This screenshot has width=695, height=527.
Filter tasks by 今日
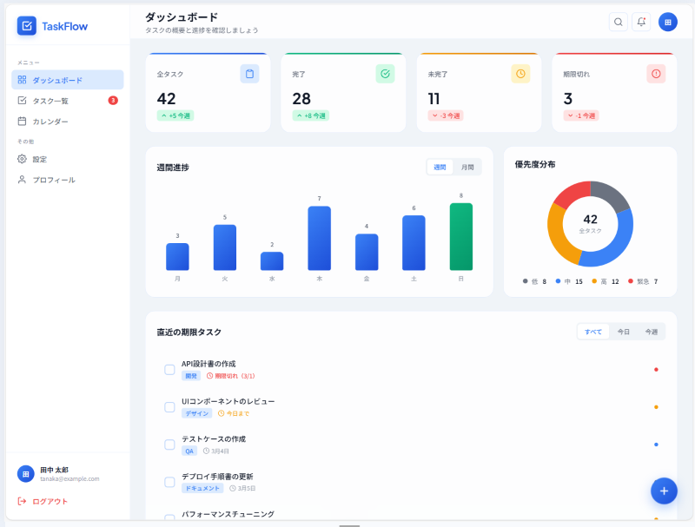click(x=623, y=332)
